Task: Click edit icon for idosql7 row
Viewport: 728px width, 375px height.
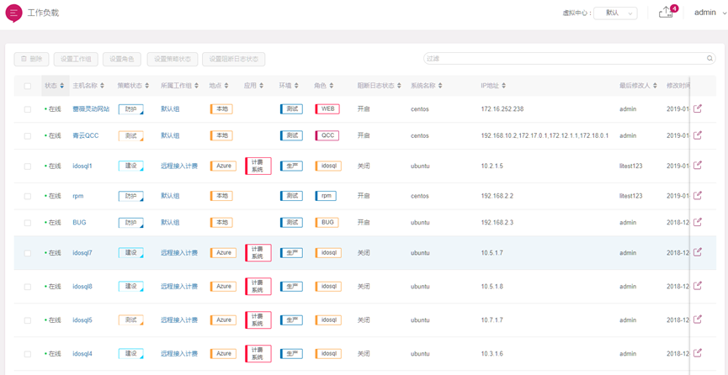Action: tap(698, 252)
